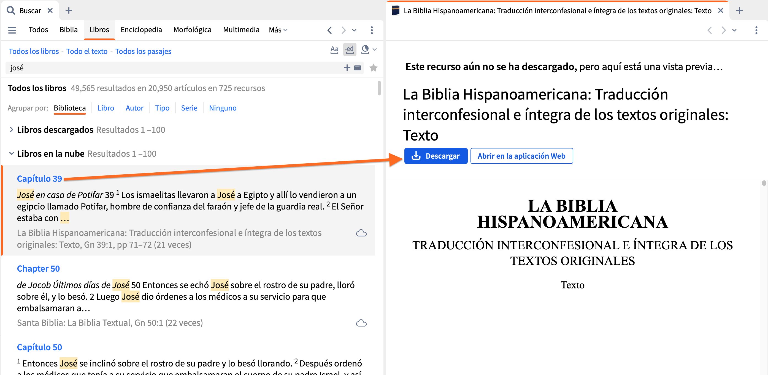Go forward in resource panel history

pyautogui.click(x=724, y=30)
